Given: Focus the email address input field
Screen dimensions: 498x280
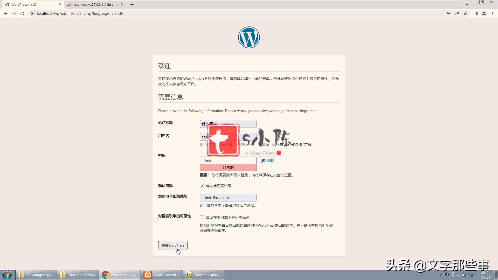Looking at the screenshot, I should 228,198.
